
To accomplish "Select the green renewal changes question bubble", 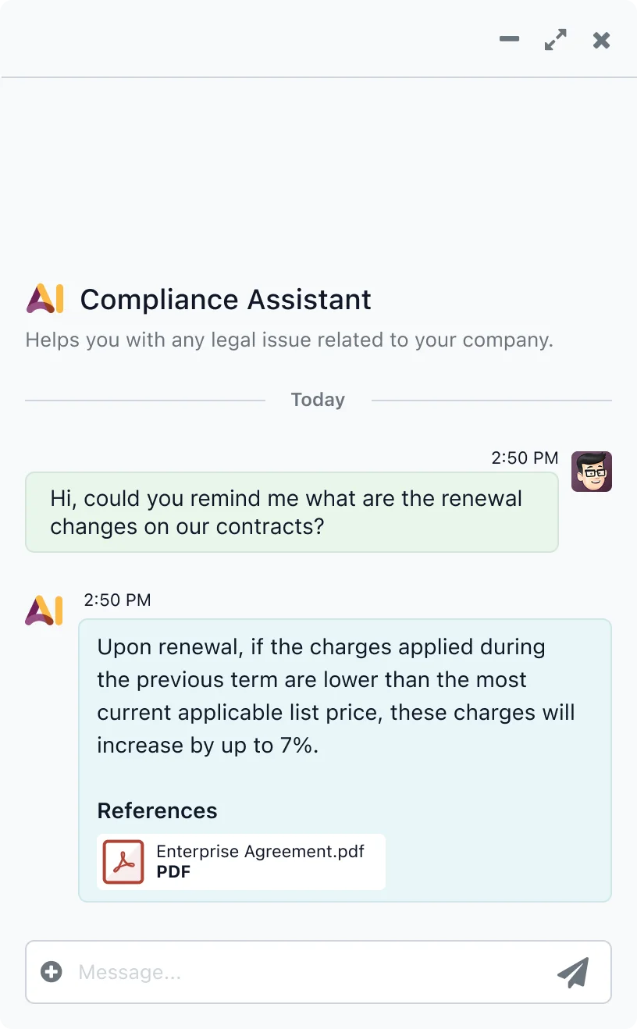I will [x=291, y=512].
